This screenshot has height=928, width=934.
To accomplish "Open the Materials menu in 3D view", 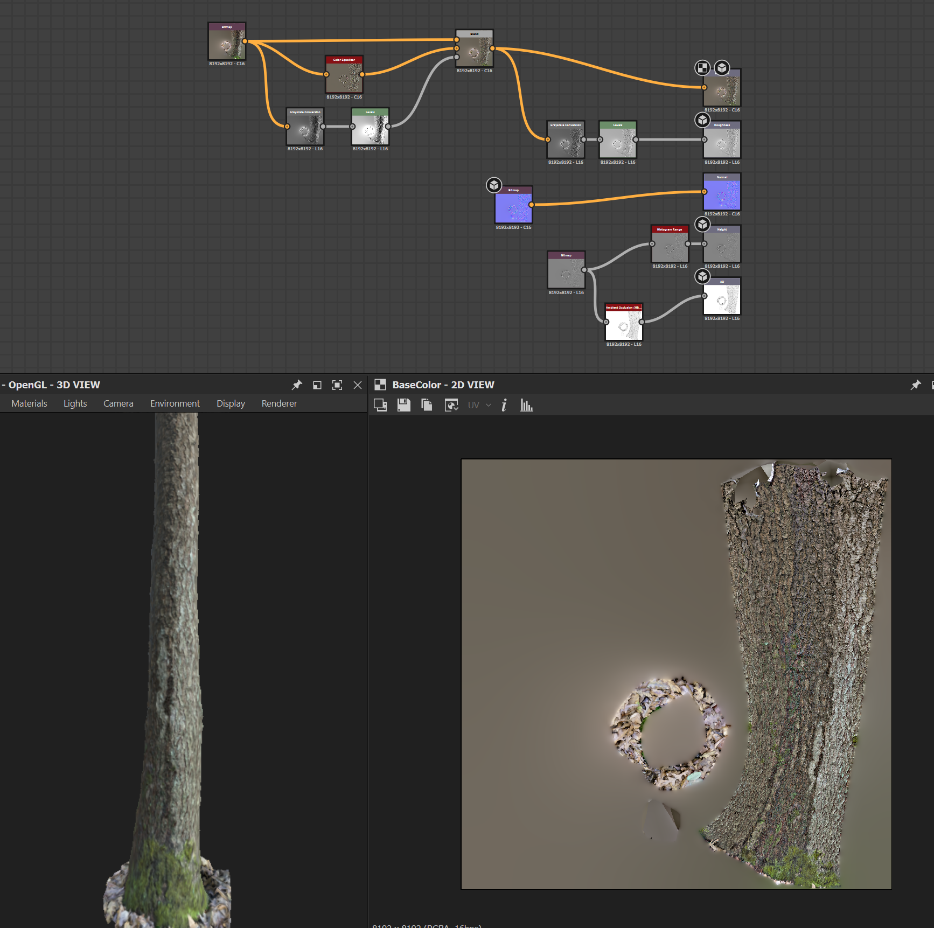I will [29, 403].
